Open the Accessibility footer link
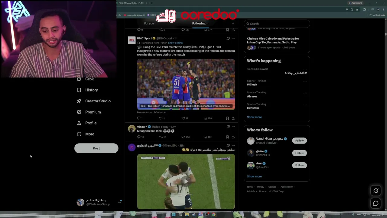 (x=287, y=187)
